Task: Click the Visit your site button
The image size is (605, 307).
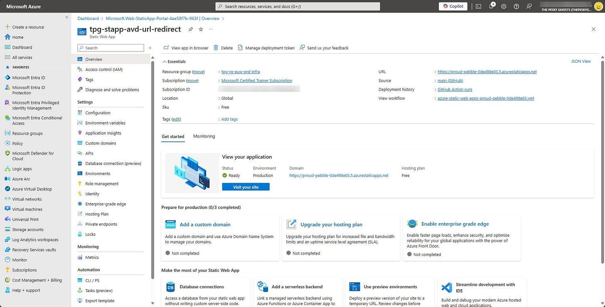Action: pos(246,187)
